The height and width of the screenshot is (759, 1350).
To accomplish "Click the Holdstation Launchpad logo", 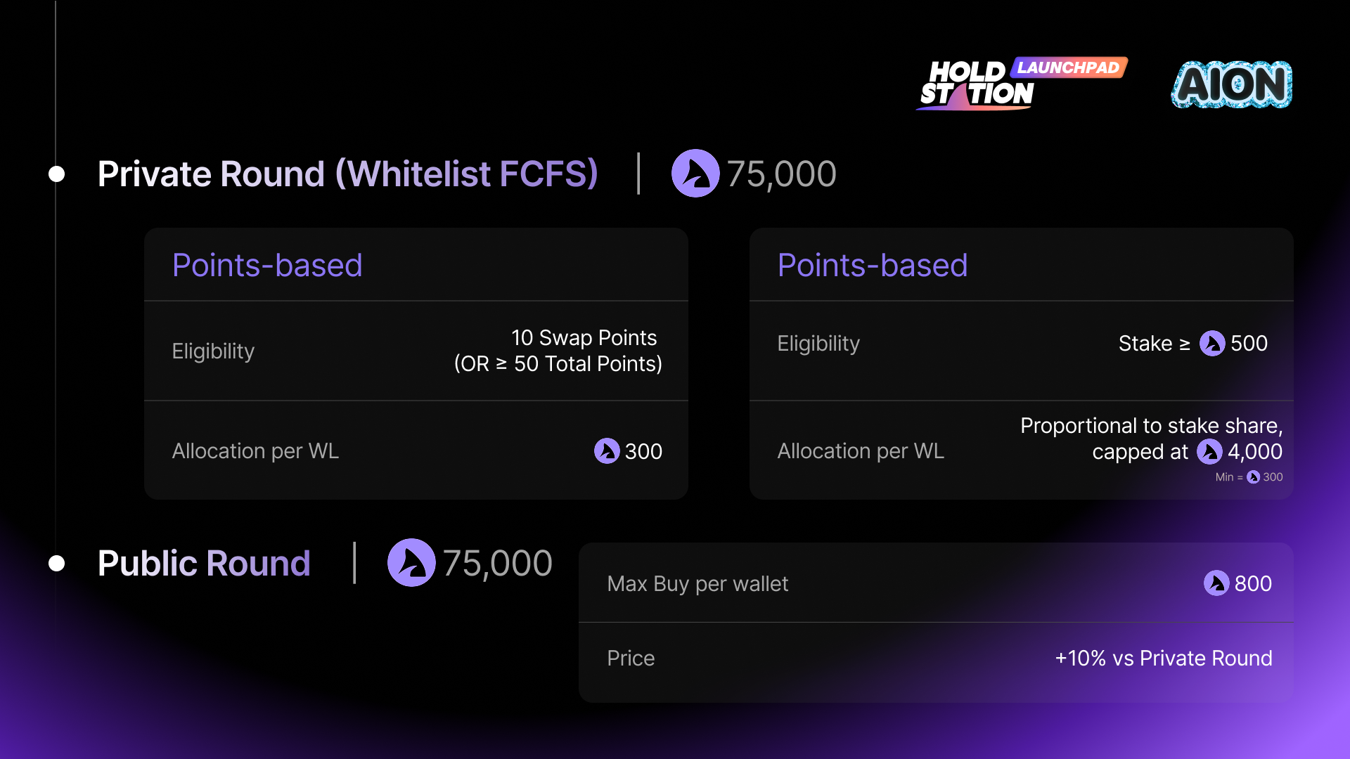I will [x=1022, y=84].
